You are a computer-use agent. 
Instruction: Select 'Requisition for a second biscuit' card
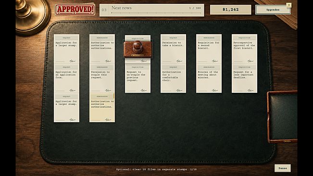click(209, 49)
